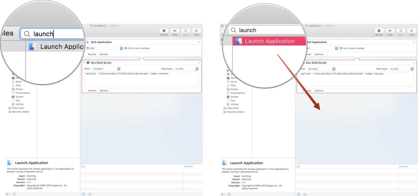The width and height of the screenshot is (418, 196).
Task: Click the Record button in the left window
Action: 164,31
